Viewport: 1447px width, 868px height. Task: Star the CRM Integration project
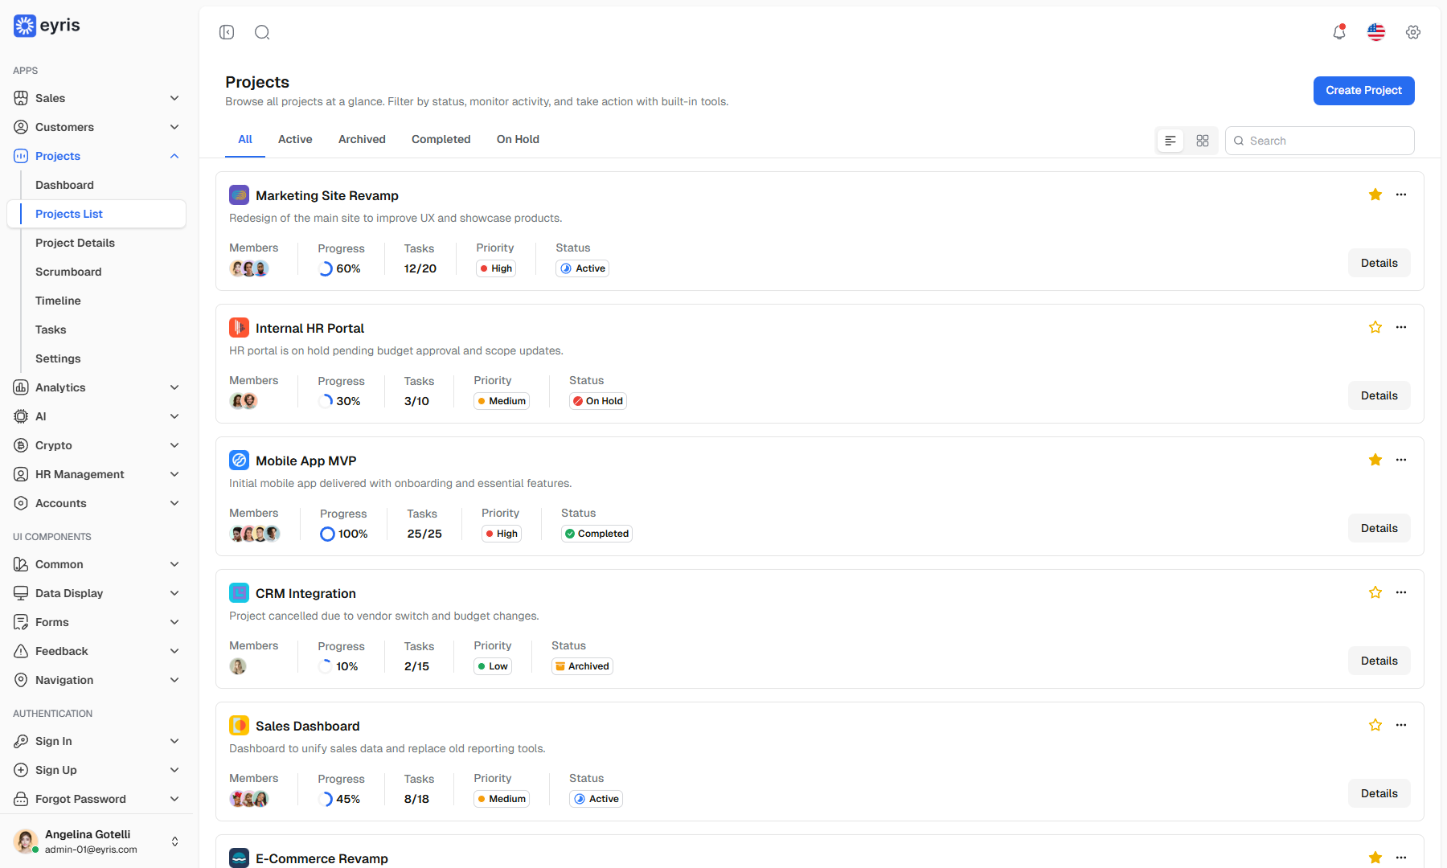(1375, 592)
